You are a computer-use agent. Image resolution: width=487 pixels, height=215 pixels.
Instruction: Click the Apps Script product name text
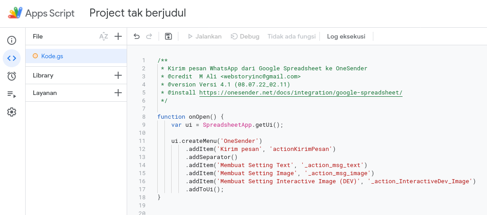click(x=50, y=13)
